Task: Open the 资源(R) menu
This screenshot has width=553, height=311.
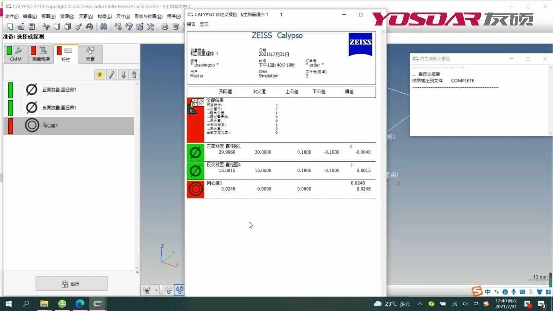Action: [x=67, y=16]
